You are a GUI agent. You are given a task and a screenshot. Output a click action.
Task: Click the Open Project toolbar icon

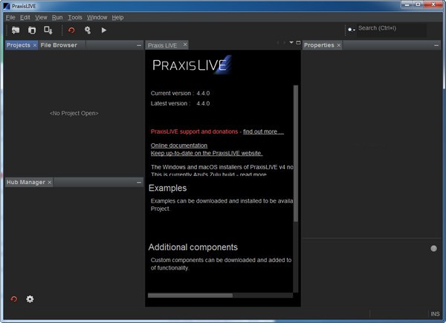(x=16, y=30)
